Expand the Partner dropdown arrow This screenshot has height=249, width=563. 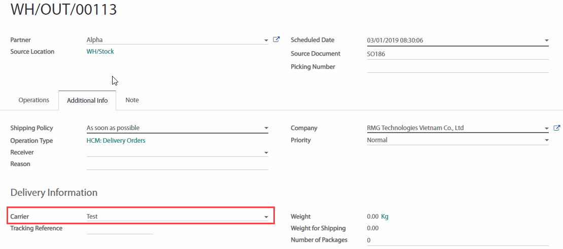click(266, 40)
